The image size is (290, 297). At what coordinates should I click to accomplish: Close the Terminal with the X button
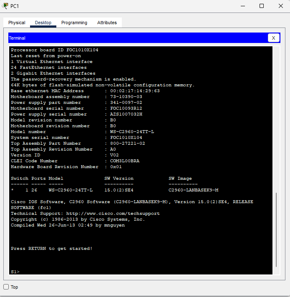[x=274, y=38]
